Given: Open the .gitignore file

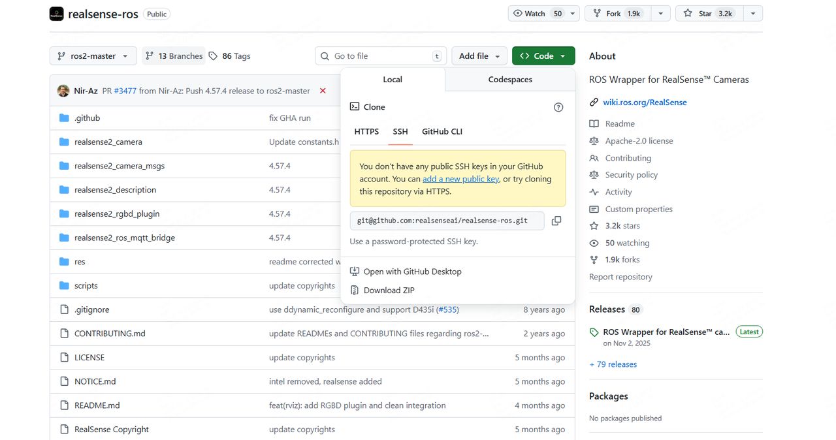Looking at the screenshot, I should pyautogui.click(x=92, y=310).
